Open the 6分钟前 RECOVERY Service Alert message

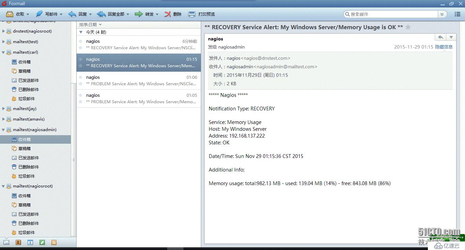139,44
